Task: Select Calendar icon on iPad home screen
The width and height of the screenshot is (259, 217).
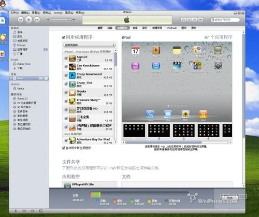Action: tap(135, 51)
